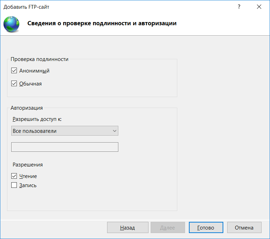Click the greyed-out Далее button
Screen dimensions: 270x239
[x=168, y=227]
